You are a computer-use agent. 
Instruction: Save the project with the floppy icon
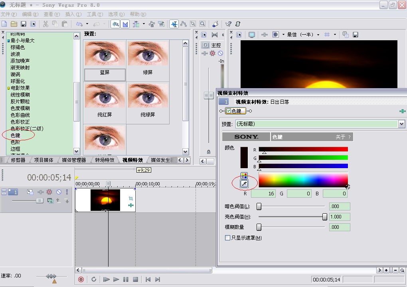pos(24,24)
